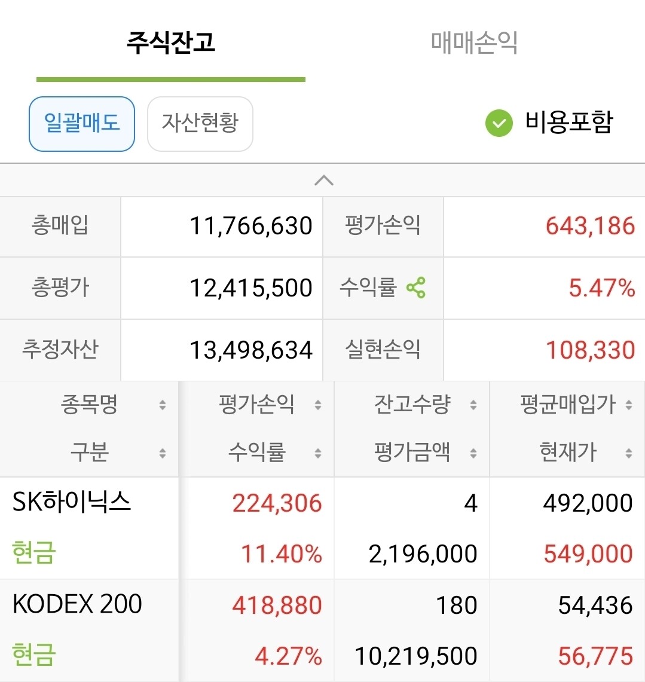
Task: Click the share icon next to 수익률
Action: (416, 288)
